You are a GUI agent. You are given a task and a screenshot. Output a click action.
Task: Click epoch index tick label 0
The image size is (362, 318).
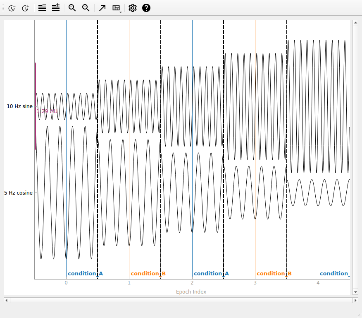pyautogui.click(x=66, y=283)
